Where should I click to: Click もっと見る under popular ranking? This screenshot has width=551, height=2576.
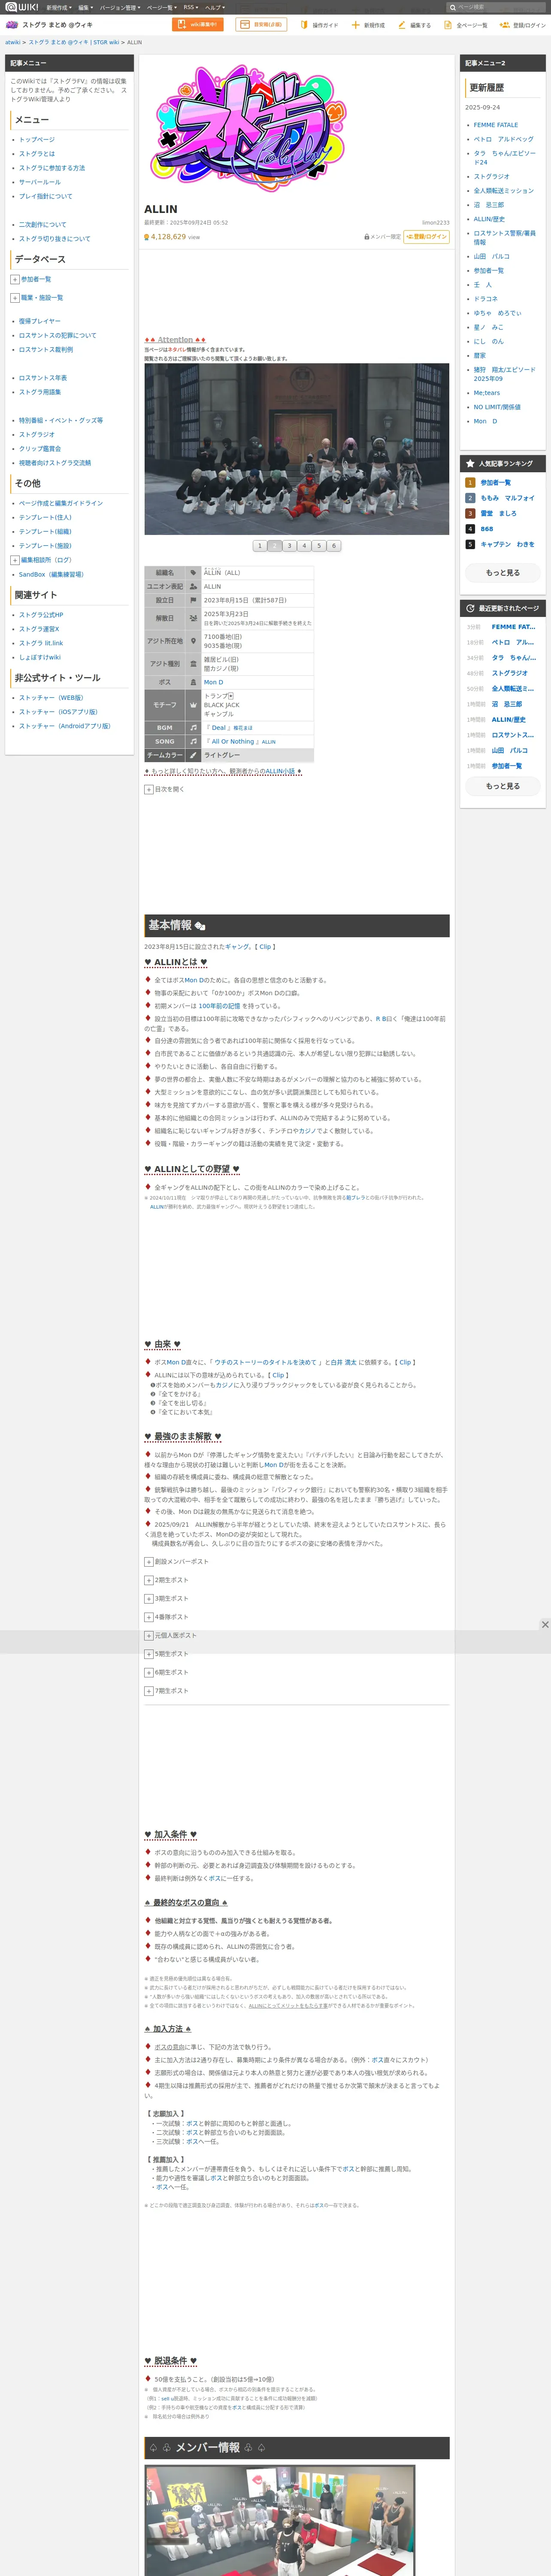(503, 573)
